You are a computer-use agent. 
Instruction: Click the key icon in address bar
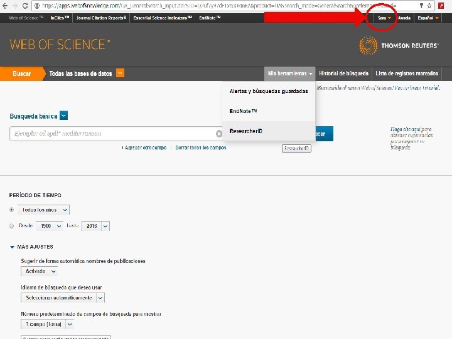click(421, 6)
